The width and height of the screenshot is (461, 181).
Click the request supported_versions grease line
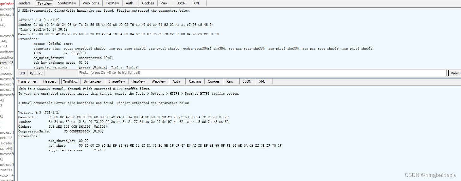point(86,67)
